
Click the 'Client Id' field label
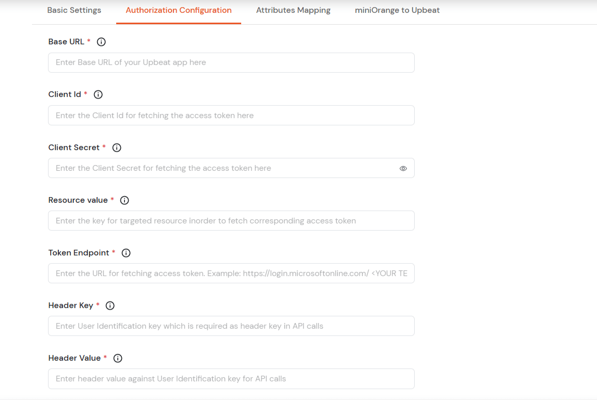click(x=65, y=94)
